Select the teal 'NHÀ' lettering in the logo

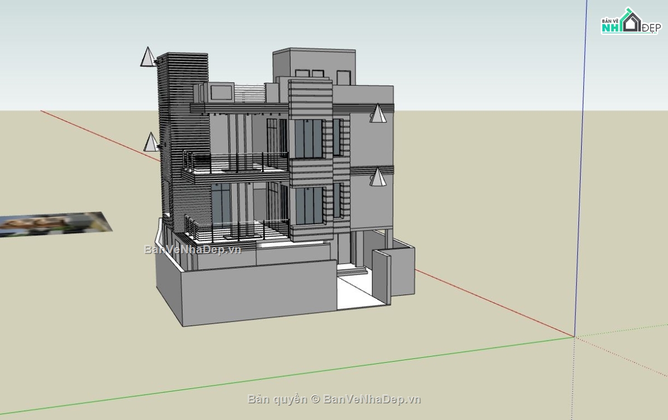click(x=610, y=27)
